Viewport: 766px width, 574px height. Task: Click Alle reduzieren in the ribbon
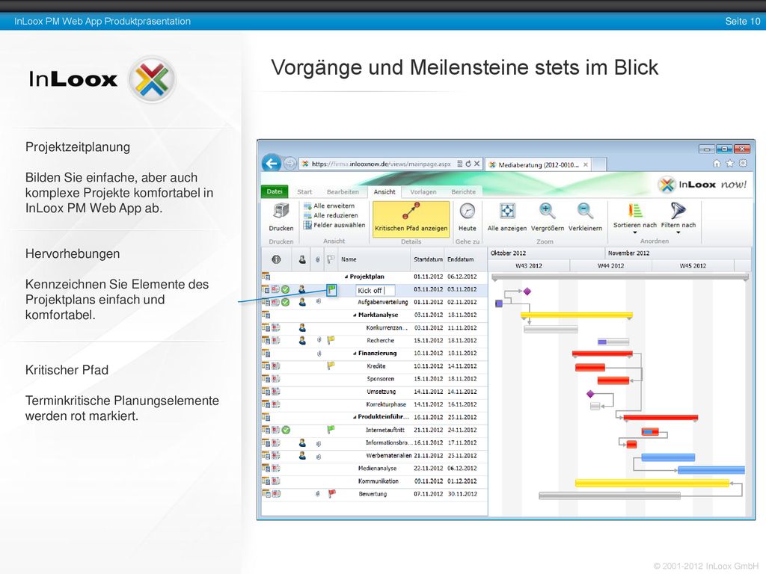[331, 215]
